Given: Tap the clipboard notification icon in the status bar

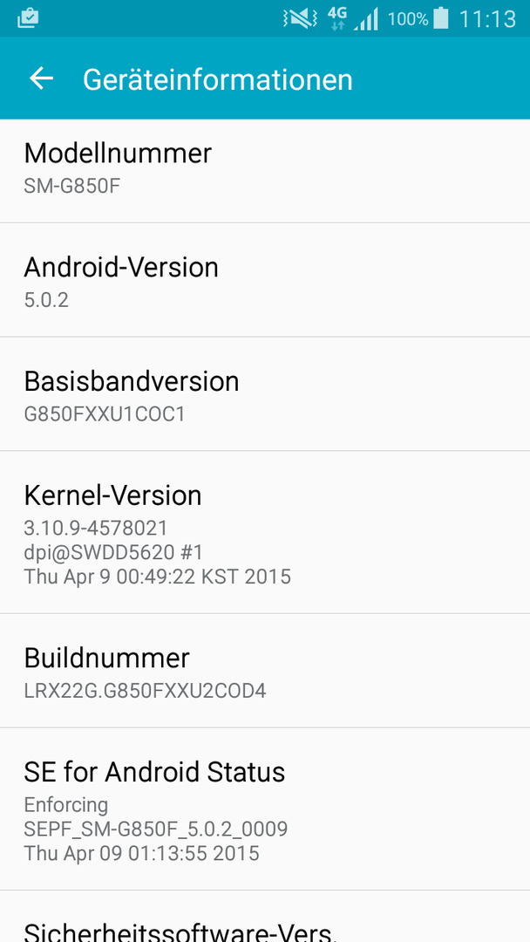Looking at the screenshot, I should 28,18.
